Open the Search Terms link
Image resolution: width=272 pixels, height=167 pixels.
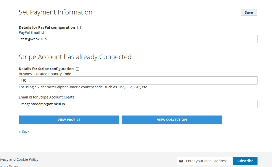9,166
